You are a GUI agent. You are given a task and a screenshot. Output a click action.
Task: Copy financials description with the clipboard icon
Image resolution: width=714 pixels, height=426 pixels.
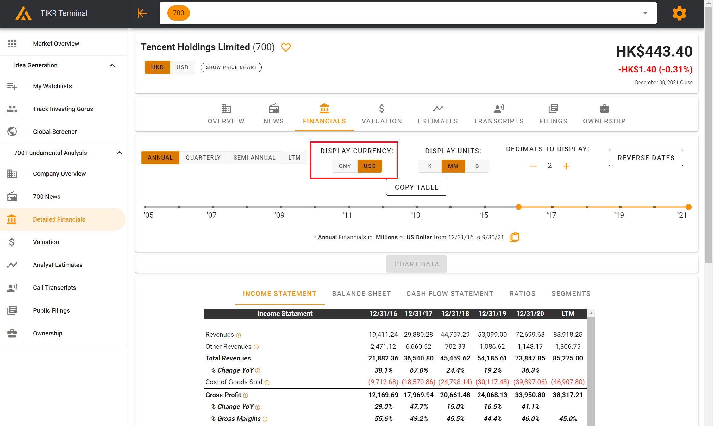tap(515, 237)
